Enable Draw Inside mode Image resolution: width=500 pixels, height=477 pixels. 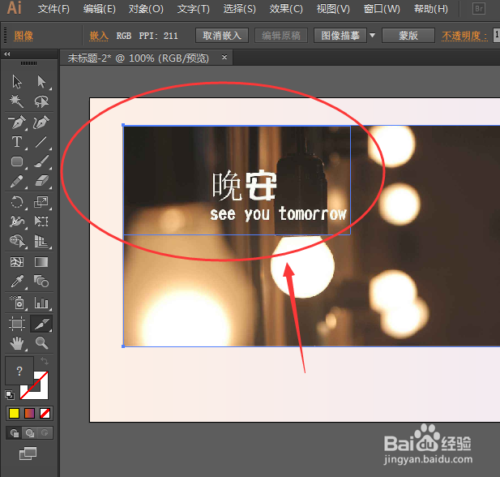tap(45, 433)
